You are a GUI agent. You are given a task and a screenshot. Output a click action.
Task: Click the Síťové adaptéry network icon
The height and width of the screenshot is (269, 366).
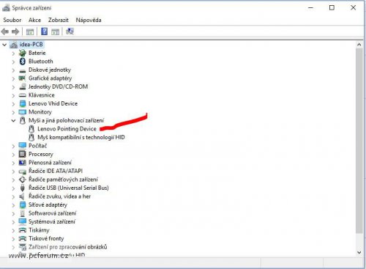(x=23, y=204)
